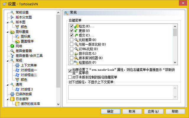Click the 已保存数据 gear icon
189x118 pixels.
[12, 94]
